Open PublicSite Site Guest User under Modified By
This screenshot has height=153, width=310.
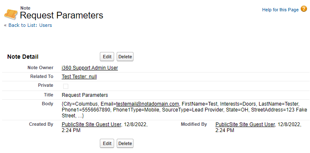point(245,124)
